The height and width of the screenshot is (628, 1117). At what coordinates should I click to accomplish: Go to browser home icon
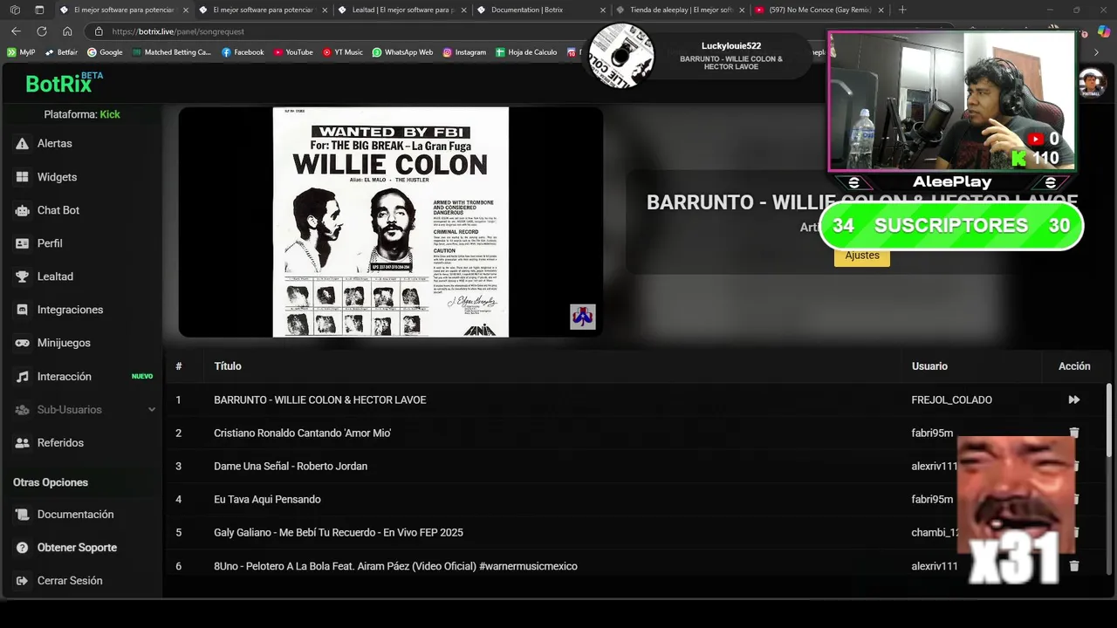(x=67, y=31)
